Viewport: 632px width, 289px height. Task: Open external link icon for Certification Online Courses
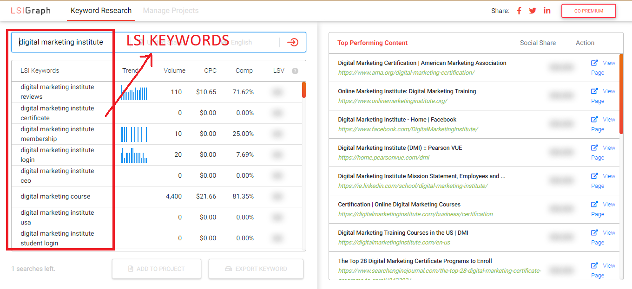click(x=594, y=204)
